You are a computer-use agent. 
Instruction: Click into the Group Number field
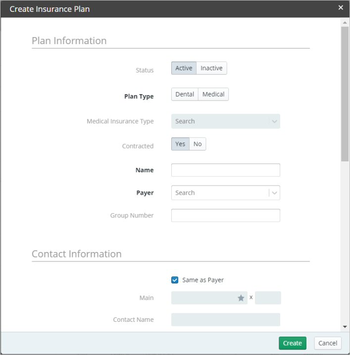tap(225, 216)
